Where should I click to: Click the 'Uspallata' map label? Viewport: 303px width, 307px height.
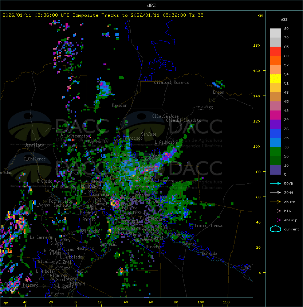(x=35, y=145)
